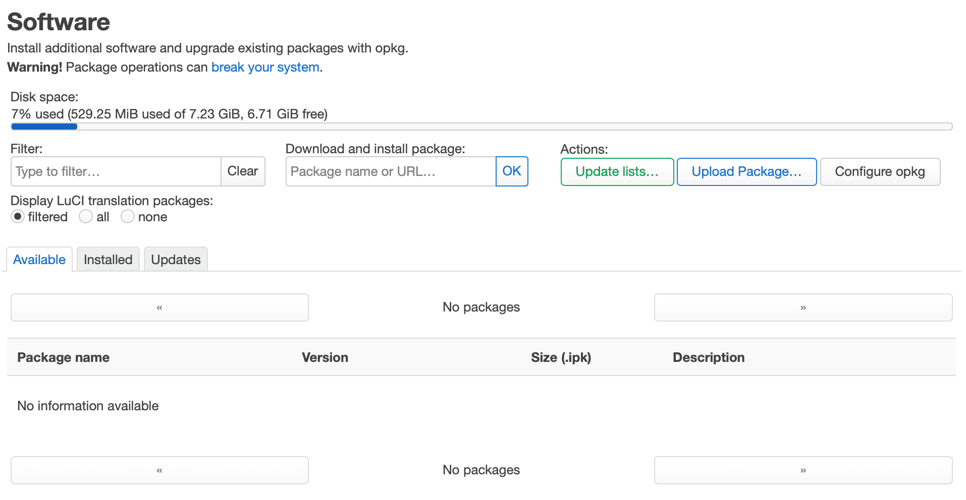The width and height of the screenshot is (966, 500).
Task: Click the 'Package name' column header
Action: tap(64, 357)
